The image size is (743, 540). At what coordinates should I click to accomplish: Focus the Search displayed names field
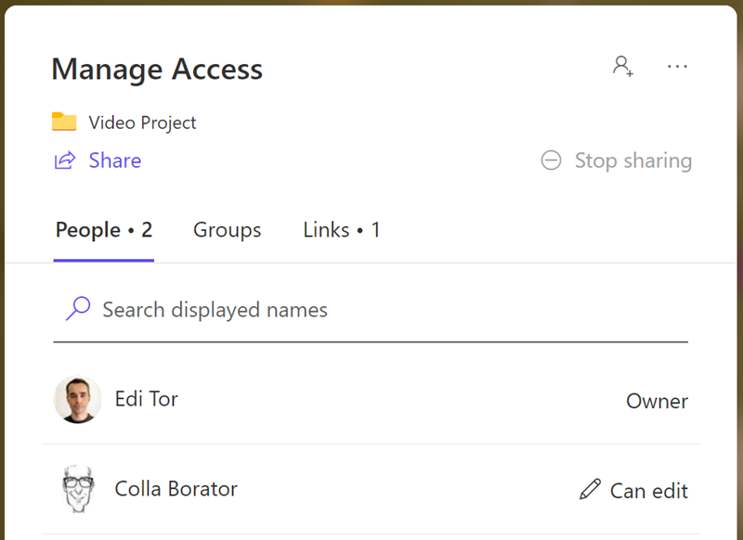coord(371,311)
